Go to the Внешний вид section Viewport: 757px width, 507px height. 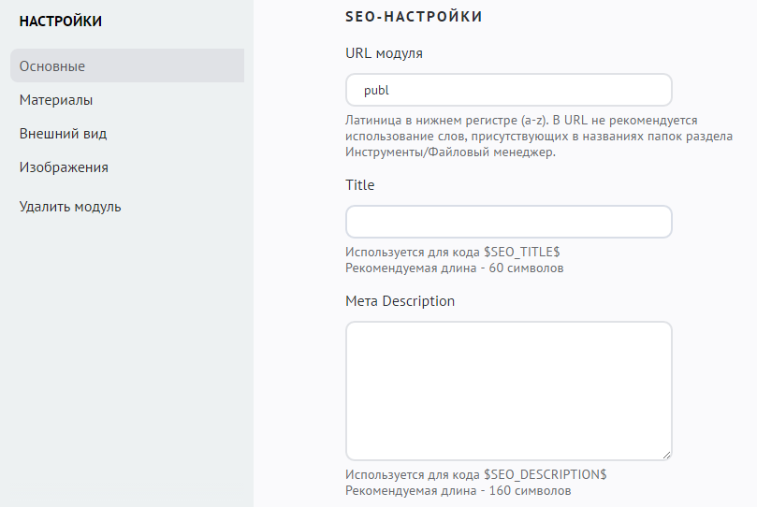[x=63, y=134]
